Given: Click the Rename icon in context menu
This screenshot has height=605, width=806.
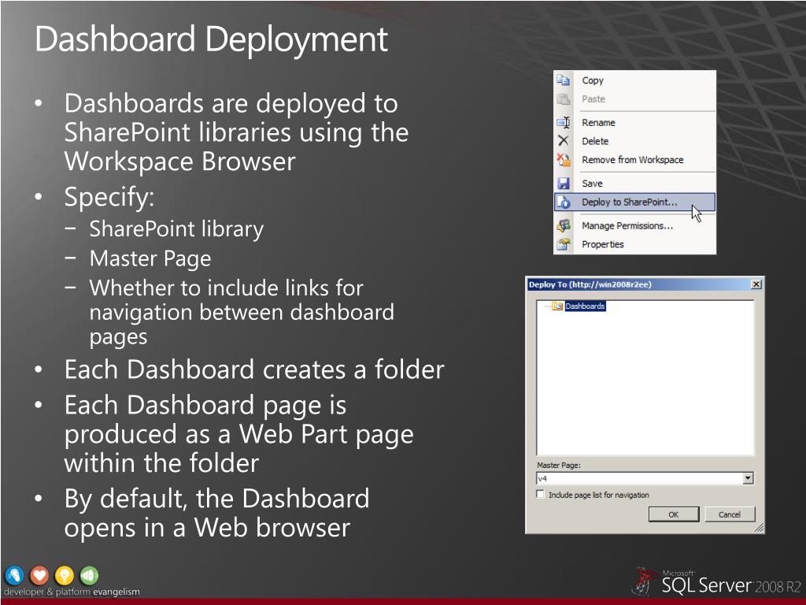Looking at the screenshot, I should point(564,122).
